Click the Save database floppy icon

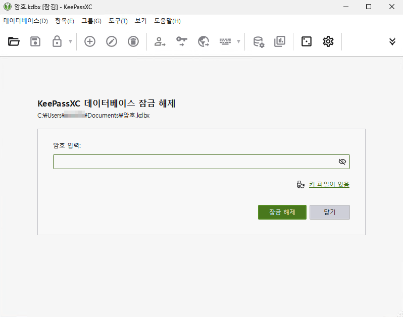coord(35,41)
